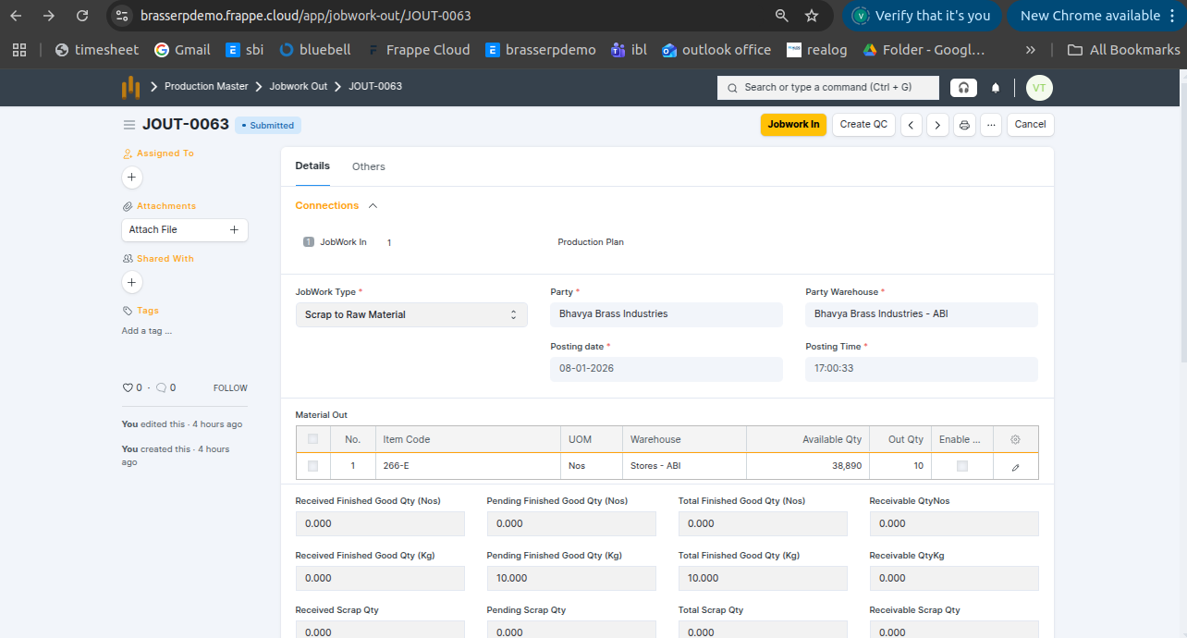
Task: Toggle the Enable checkbox in row 1
Action: (x=962, y=466)
